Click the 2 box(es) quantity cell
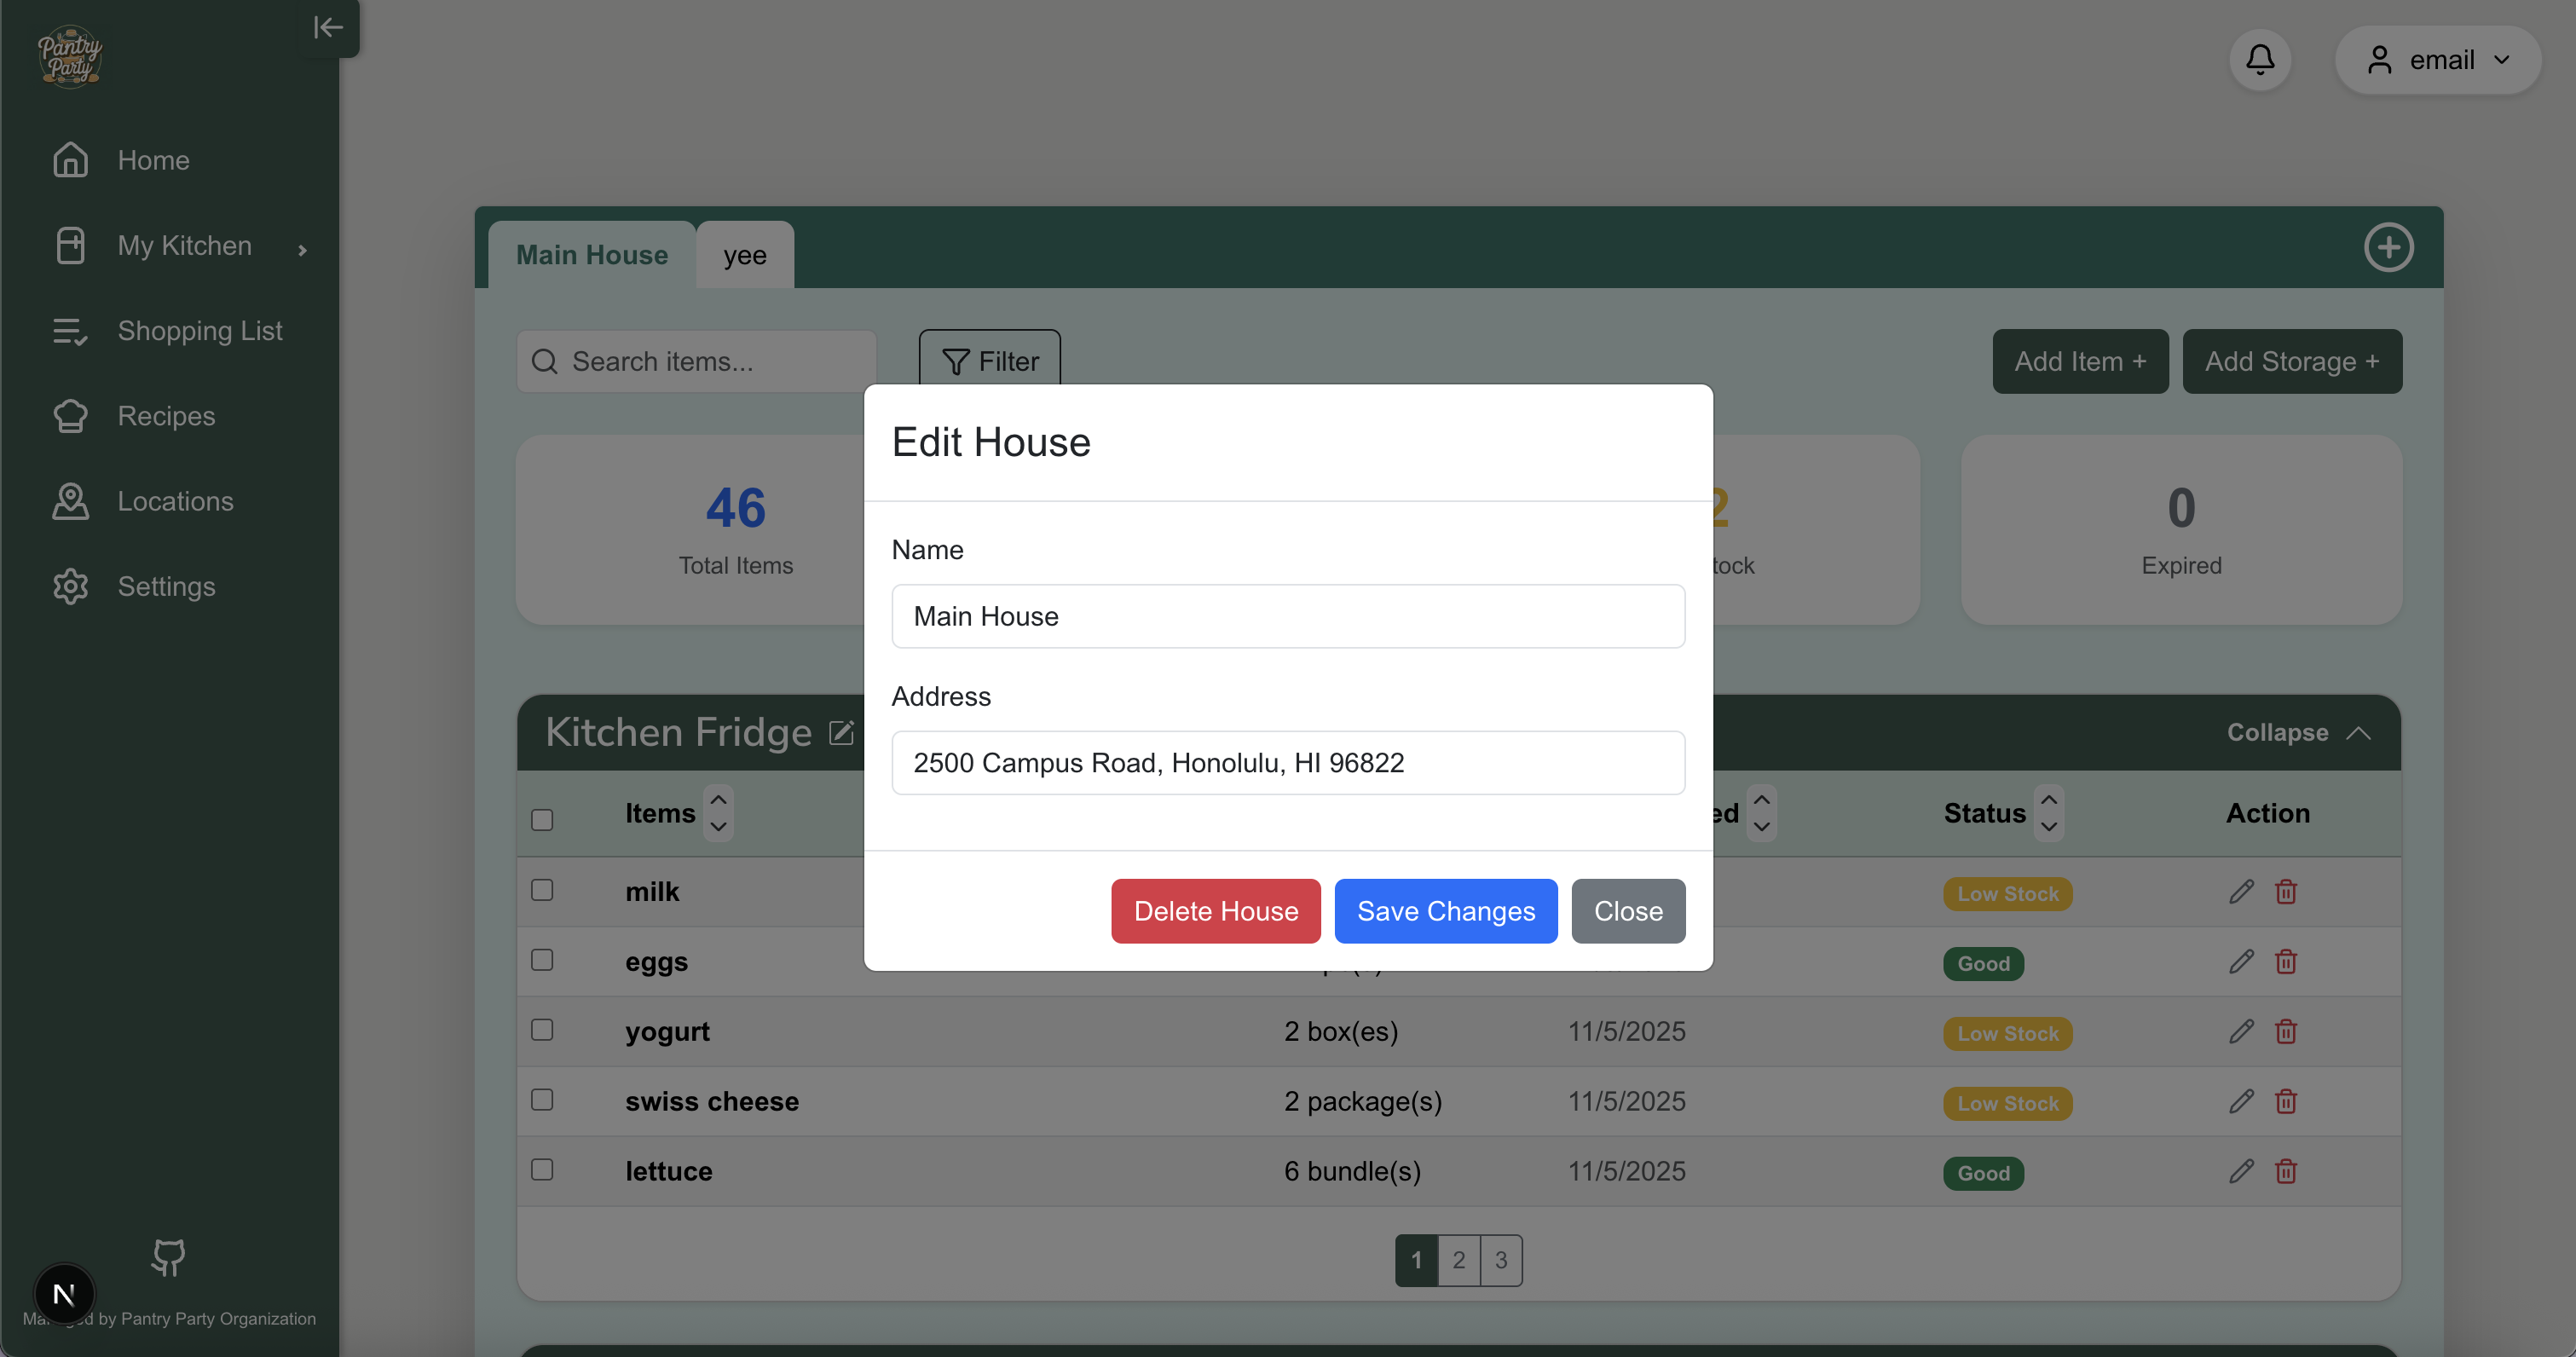This screenshot has width=2576, height=1357. [1341, 1031]
